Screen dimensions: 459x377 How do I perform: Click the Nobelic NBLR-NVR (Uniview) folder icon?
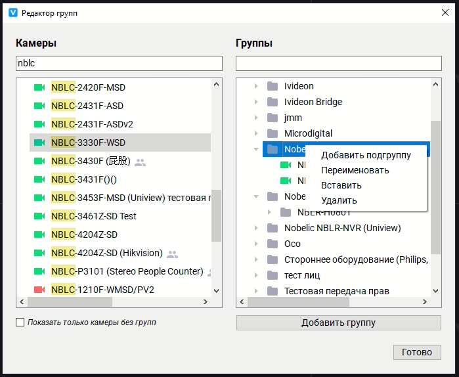coord(273,228)
